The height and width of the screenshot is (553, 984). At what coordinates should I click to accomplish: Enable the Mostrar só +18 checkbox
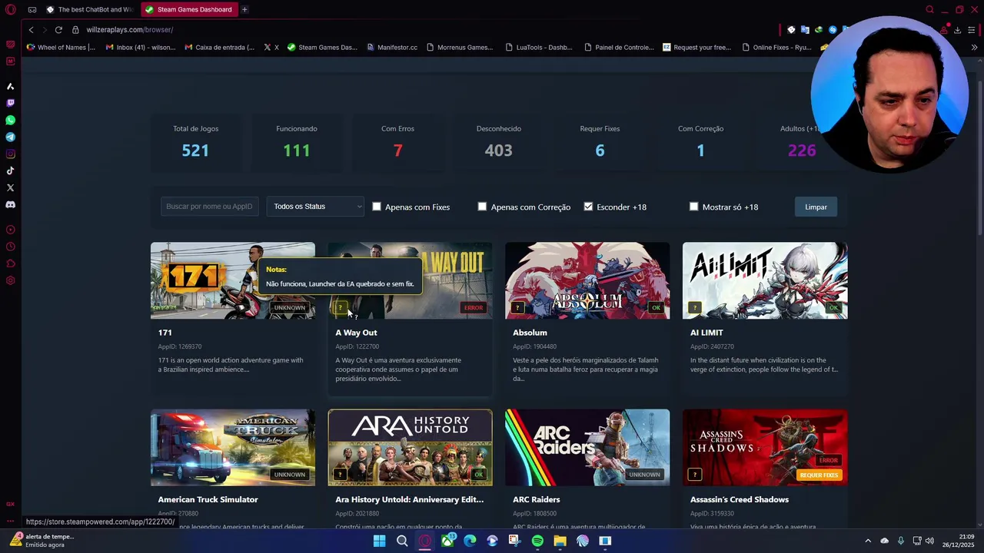click(x=693, y=207)
